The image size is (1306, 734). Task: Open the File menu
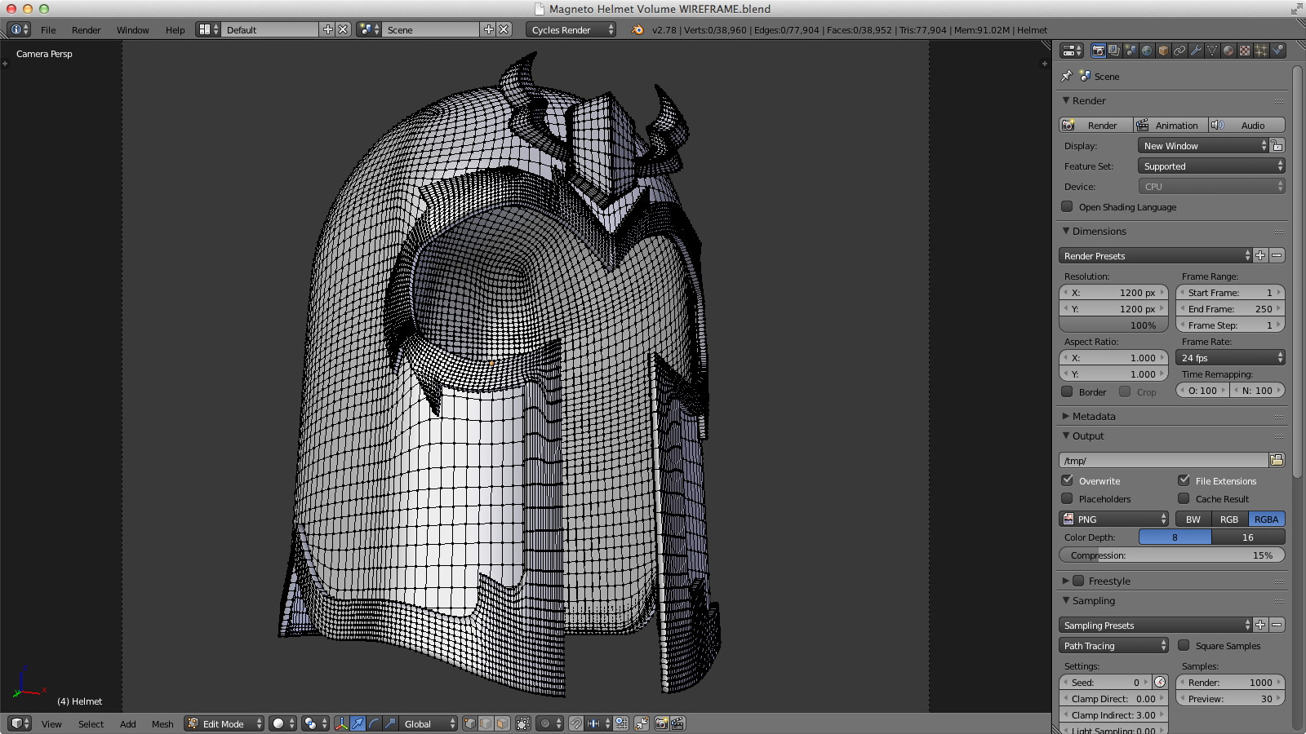pyautogui.click(x=48, y=29)
